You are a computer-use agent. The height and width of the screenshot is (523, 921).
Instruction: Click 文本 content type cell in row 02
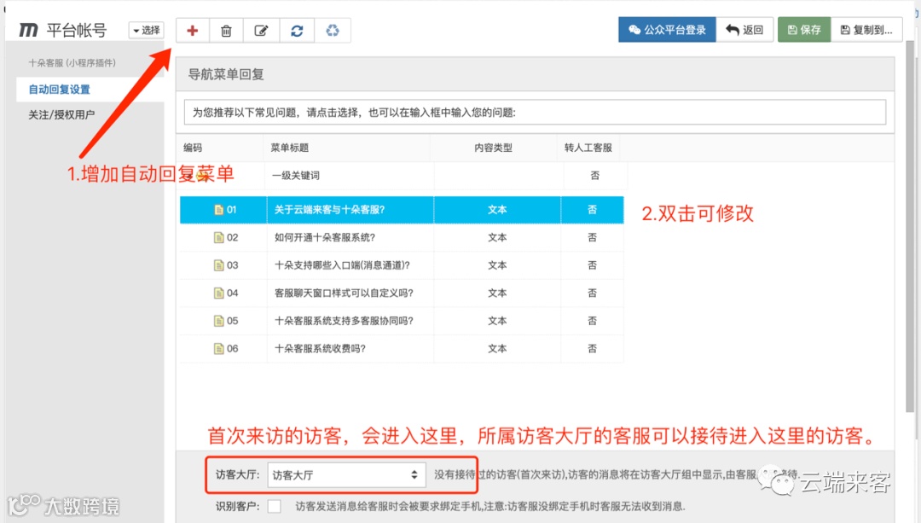[x=497, y=237]
